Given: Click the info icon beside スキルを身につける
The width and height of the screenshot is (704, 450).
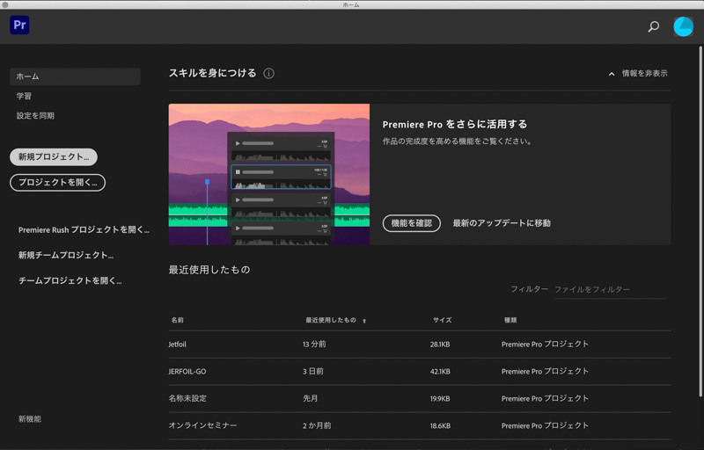Looking at the screenshot, I should 268,74.
